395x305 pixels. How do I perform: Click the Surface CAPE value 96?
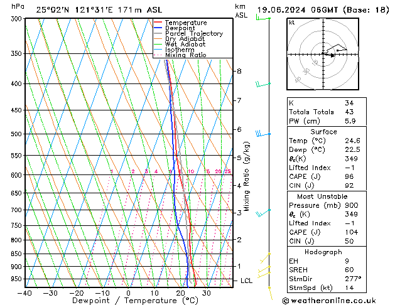tap(349, 176)
